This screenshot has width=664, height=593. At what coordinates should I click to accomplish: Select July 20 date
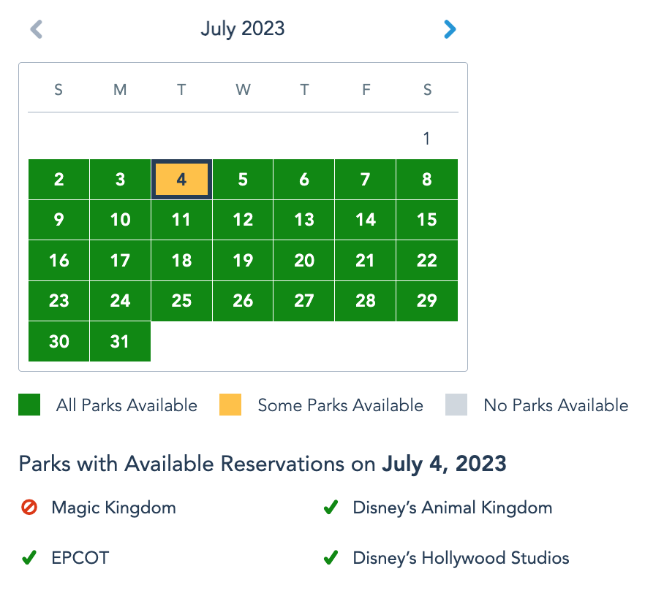pos(304,261)
